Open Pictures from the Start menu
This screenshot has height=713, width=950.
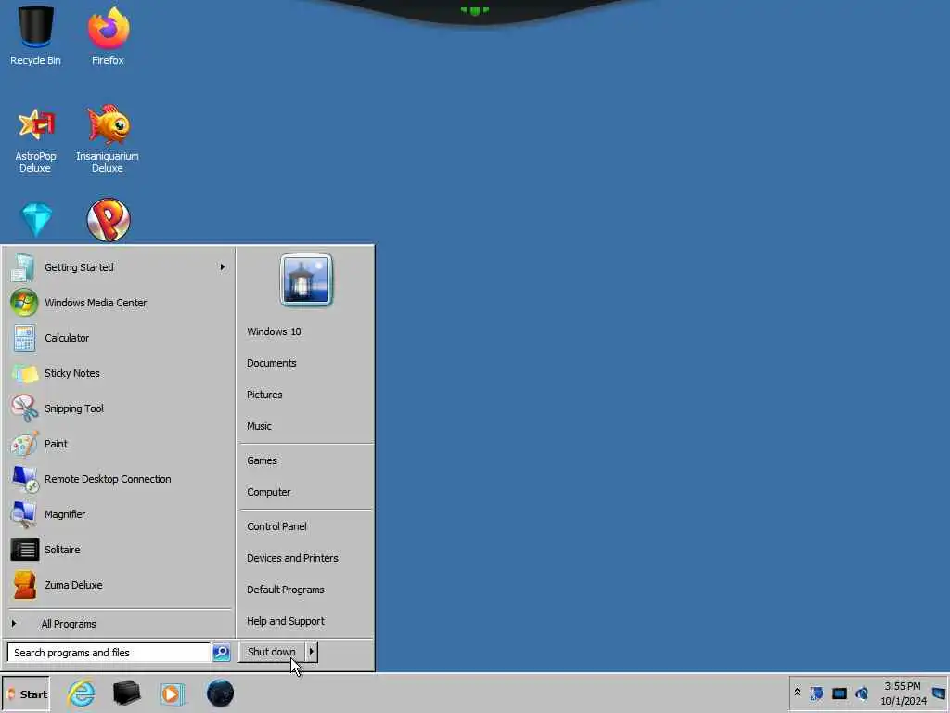coord(264,395)
